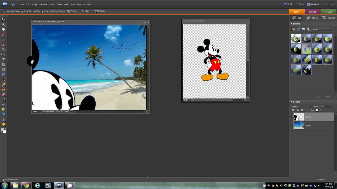Select the Zoom magnifier tool
This screenshot has height=189, width=337.
pyautogui.click(x=3, y=24)
